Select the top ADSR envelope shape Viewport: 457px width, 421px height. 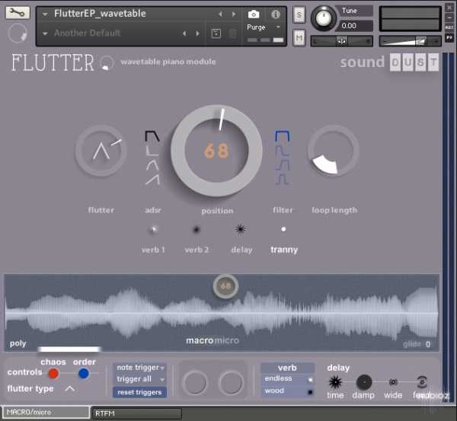tap(152, 136)
